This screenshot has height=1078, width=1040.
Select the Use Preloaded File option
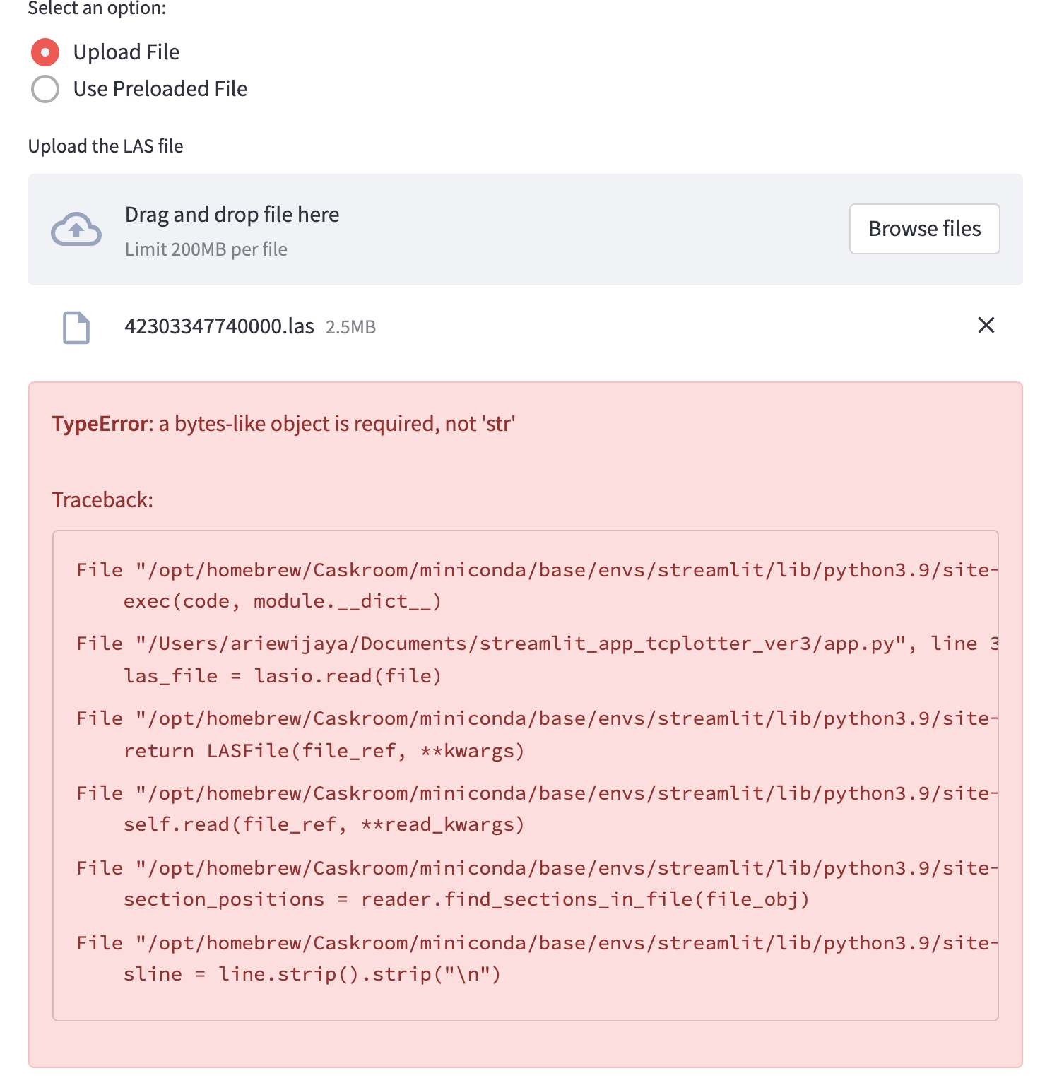(45, 89)
